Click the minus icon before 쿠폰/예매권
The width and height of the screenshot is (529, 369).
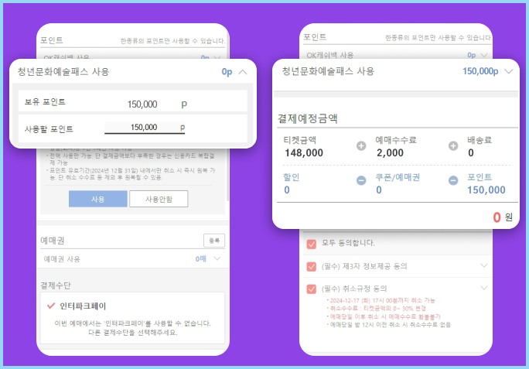(x=361, y=180)
